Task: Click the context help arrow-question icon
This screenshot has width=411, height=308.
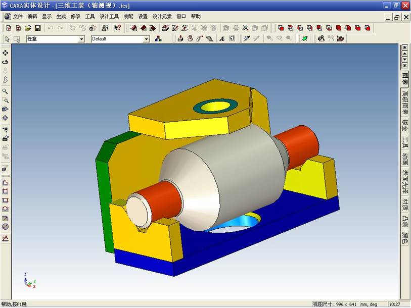Action: pos(117,28)
